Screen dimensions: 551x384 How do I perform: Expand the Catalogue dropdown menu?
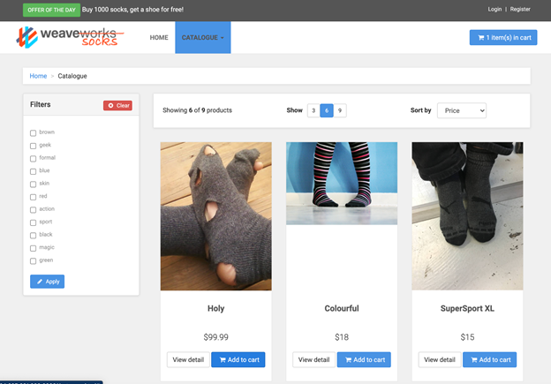[x=202, y=38]
